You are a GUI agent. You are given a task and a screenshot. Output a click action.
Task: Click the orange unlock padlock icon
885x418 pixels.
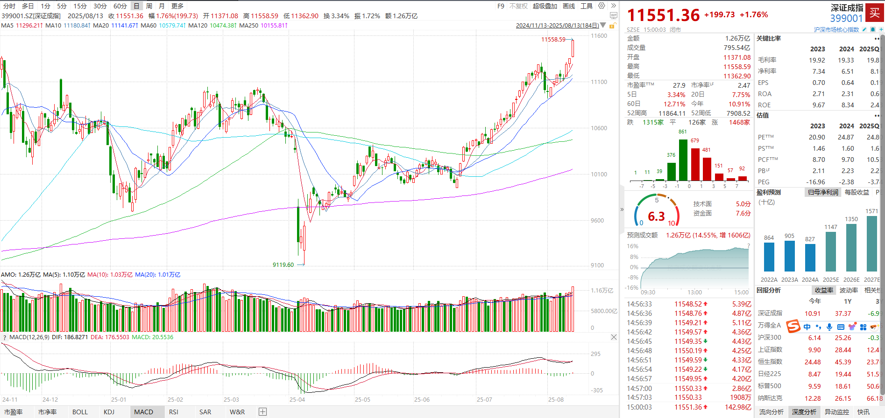coord(612,25)
